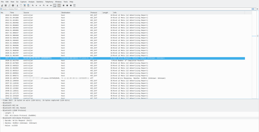259x132 pixels.
Task: Sort packets by the Destination column
Action: click(75, 13)
